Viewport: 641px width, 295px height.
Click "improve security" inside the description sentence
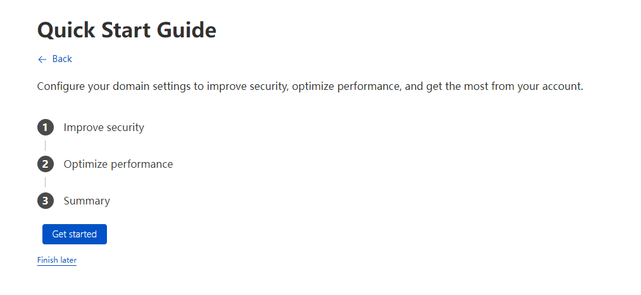(247, 86)
